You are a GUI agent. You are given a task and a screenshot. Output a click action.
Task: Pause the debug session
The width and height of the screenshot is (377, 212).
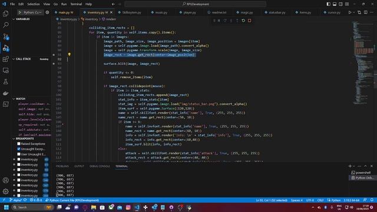[219, 21]
